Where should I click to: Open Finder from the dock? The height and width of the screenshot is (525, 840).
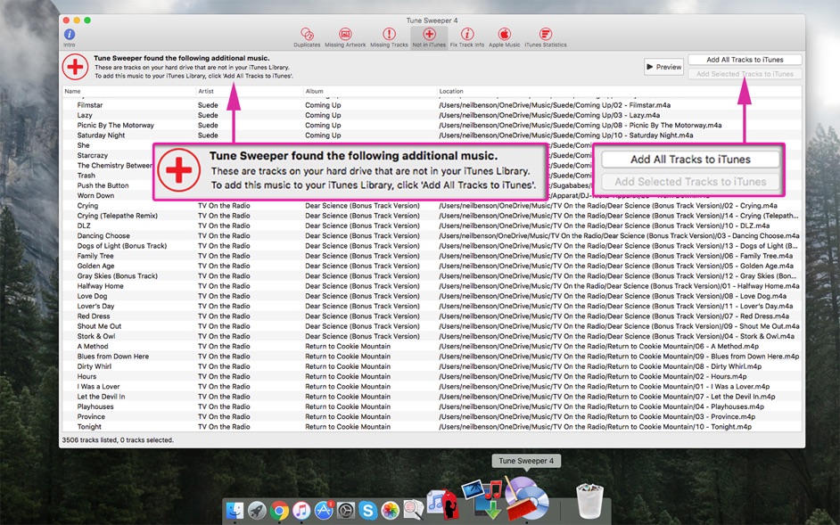click(235, 511)
